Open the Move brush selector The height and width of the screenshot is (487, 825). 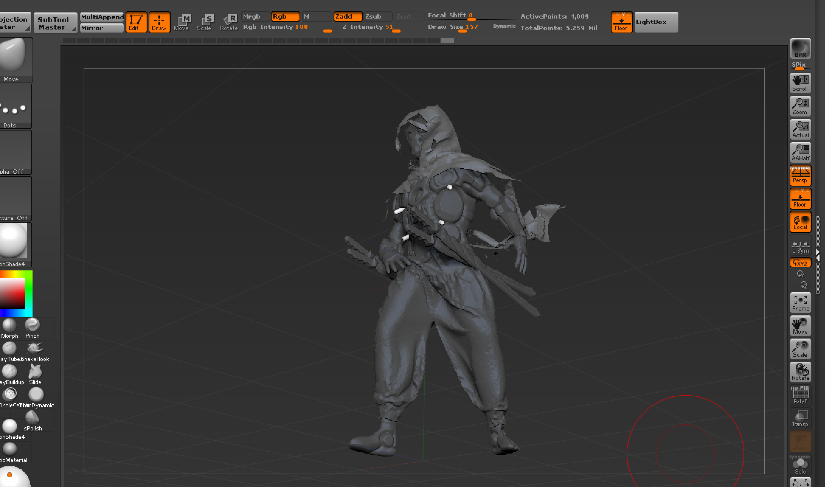16,60
